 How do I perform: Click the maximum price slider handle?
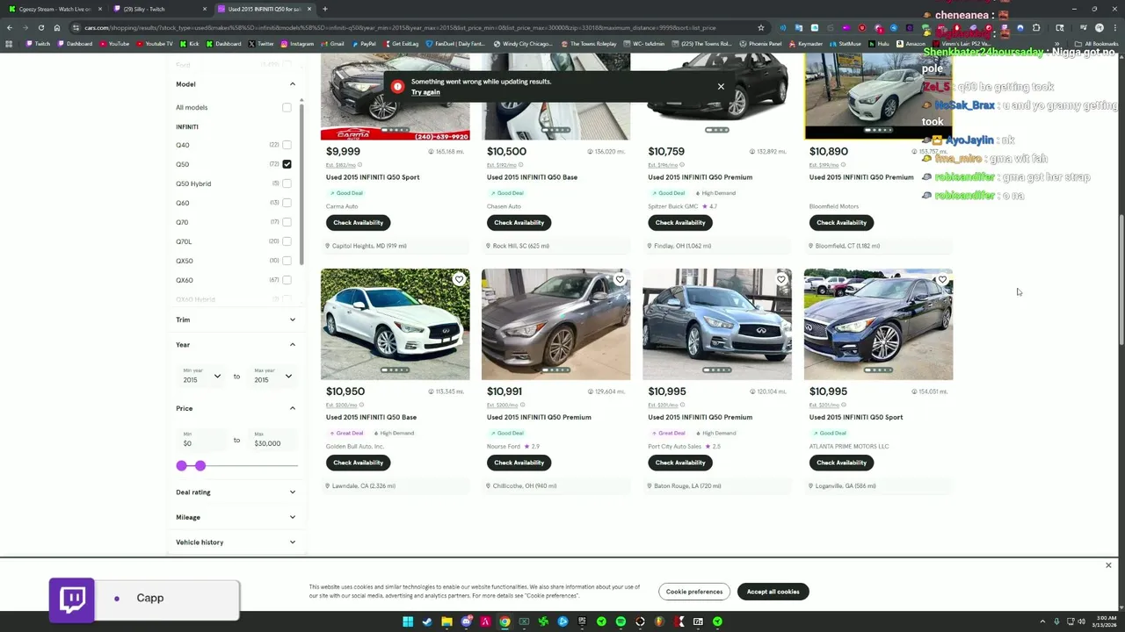[200, 466]
